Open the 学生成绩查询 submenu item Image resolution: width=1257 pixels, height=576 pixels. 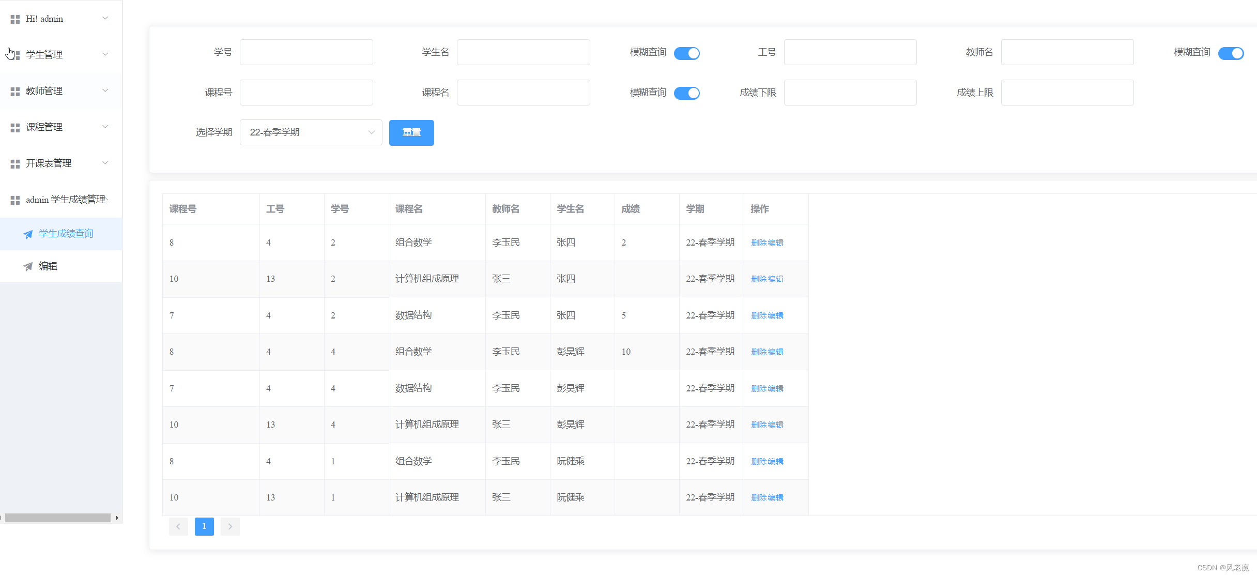click(61, 234)
